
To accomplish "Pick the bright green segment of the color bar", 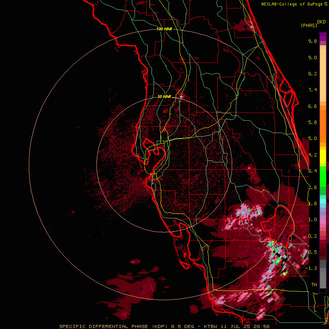I will click(323, 176).
